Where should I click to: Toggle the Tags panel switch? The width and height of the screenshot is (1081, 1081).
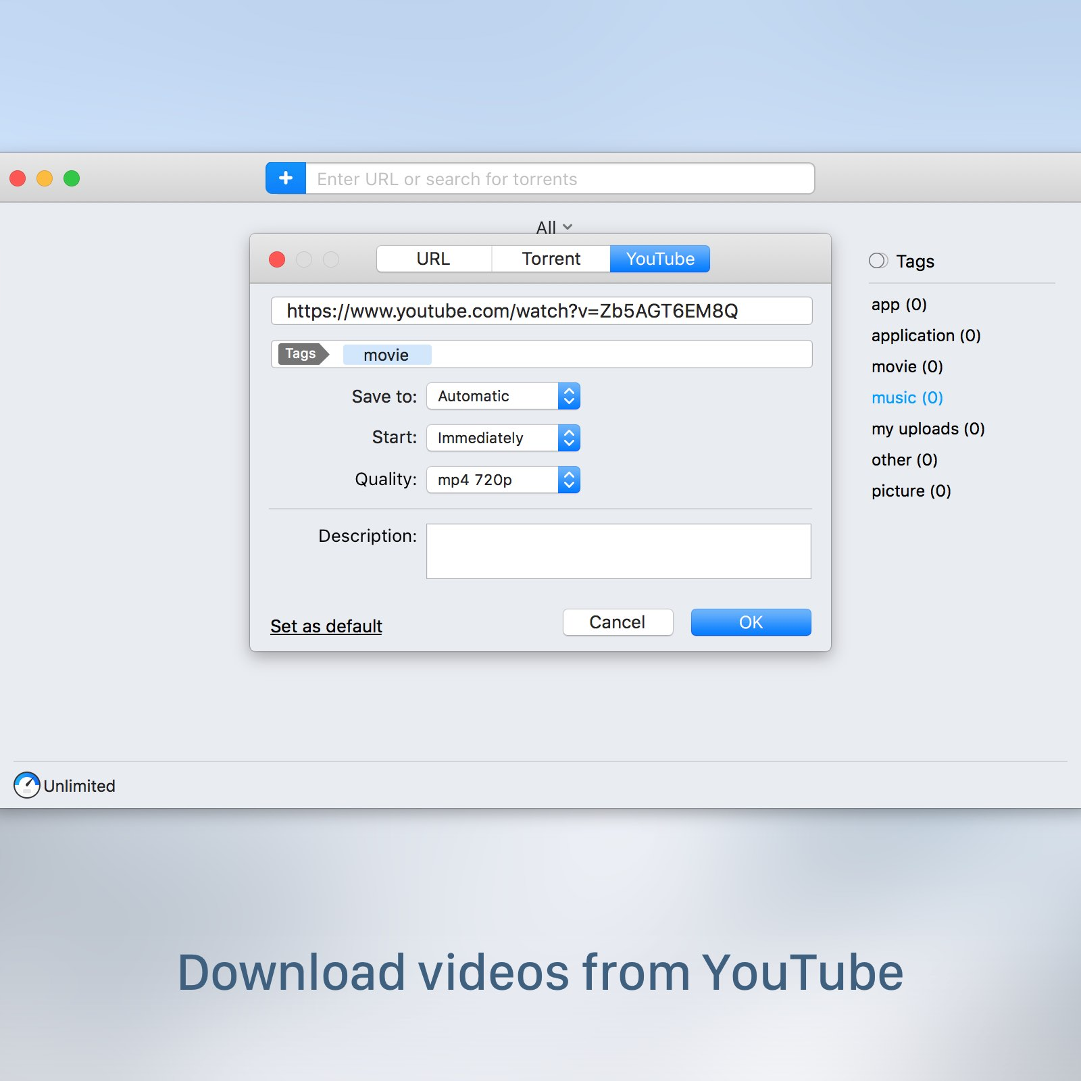(878, 261)
